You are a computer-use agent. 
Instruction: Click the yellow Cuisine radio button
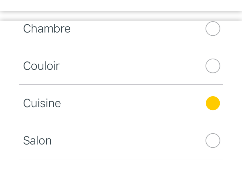pos(213,103)
